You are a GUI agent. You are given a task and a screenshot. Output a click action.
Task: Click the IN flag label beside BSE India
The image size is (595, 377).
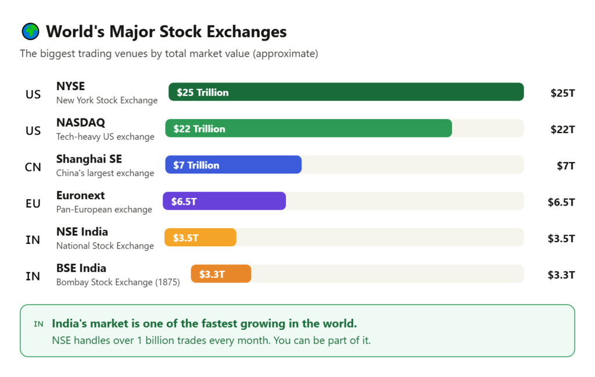tap(33, 276)
